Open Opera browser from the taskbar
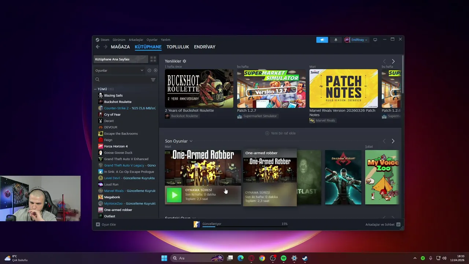Image resolution: width=469 pixels, height=264 pixels. tap(251, 258)
